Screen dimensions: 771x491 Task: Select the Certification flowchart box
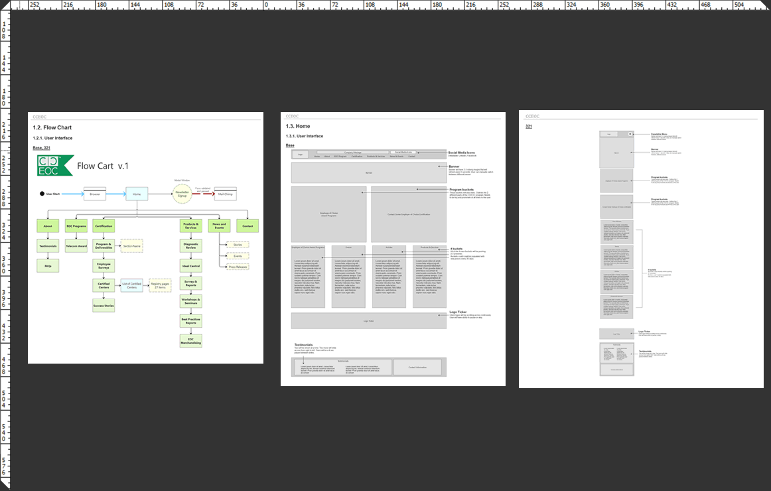[104, 226]
